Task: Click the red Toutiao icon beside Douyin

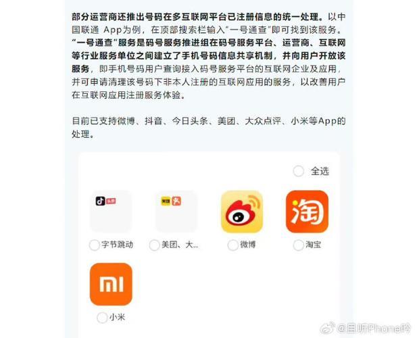Action: [x=111, y=201]
